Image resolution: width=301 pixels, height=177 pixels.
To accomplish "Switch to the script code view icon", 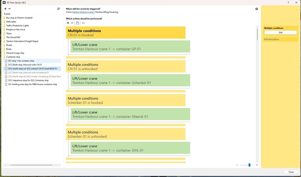I will tap(83, 23).
